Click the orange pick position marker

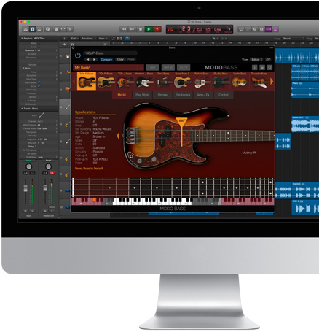181,122
